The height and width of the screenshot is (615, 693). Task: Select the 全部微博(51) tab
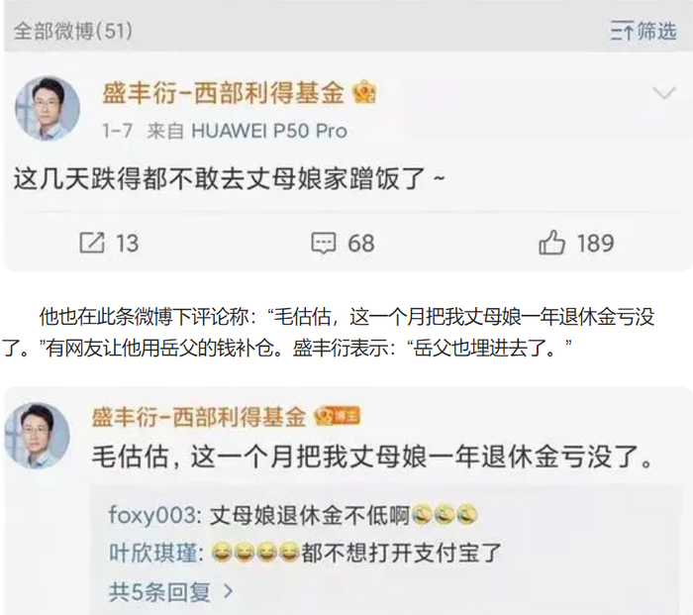tap(72, 31)
